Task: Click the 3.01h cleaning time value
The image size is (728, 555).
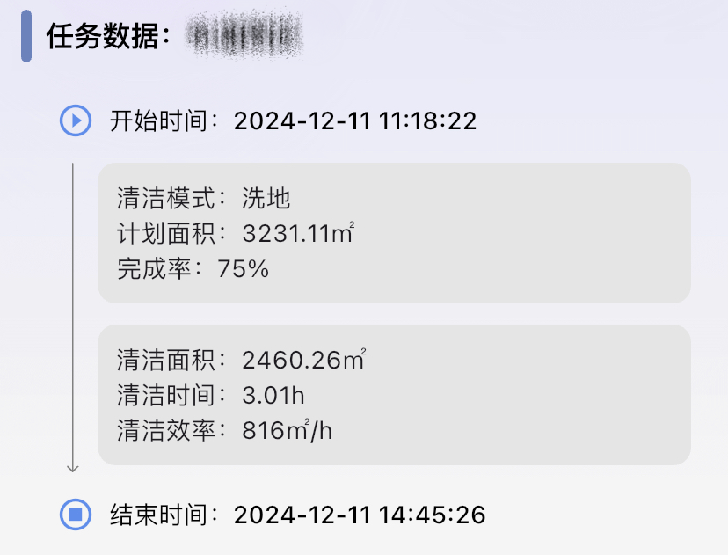Action: pyautogui.click(x=273, y=395)
